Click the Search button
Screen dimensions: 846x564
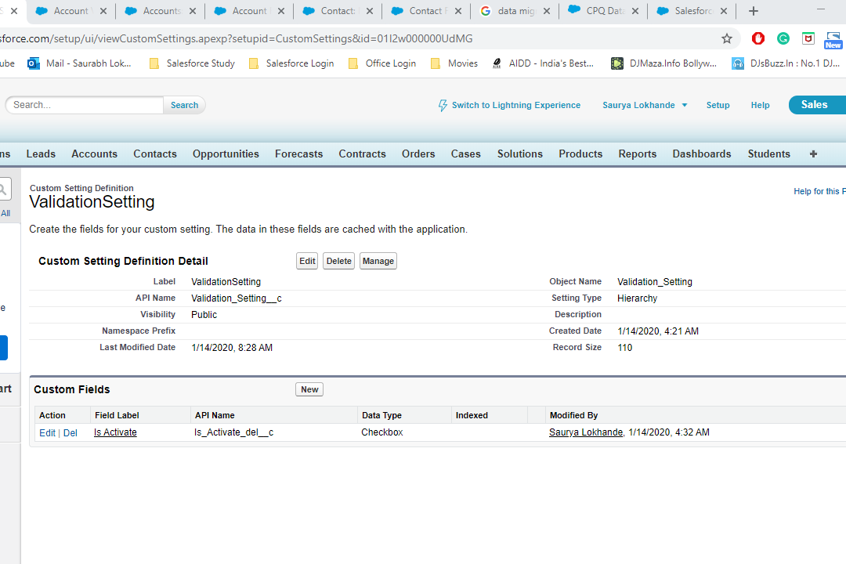point(185,105)
